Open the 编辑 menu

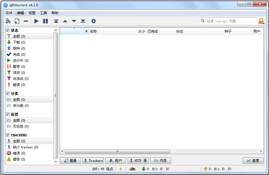(20, 13)
